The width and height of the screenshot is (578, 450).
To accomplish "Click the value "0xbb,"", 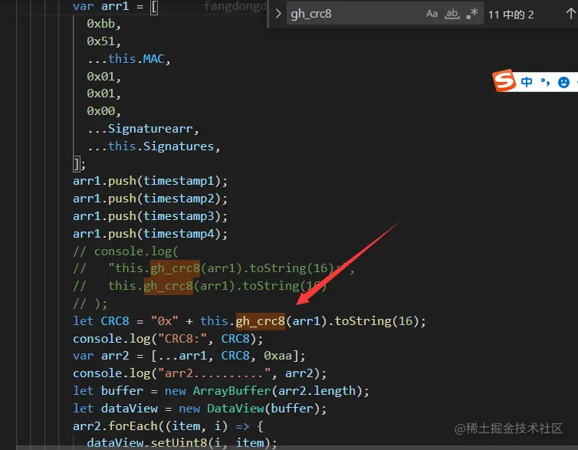I will point(104,24).
